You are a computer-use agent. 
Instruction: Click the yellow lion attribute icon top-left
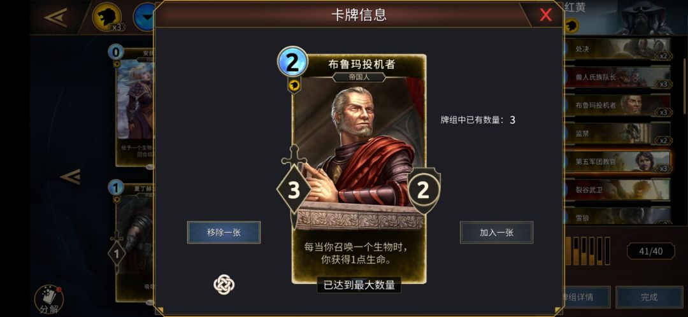click(106, 17)
